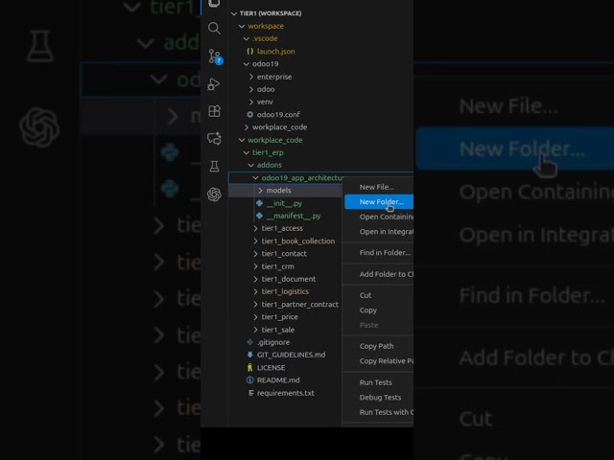Click the launch.json braces file icon
The image size is (614, 460).
pyautogui.click(x=249, y=51)
